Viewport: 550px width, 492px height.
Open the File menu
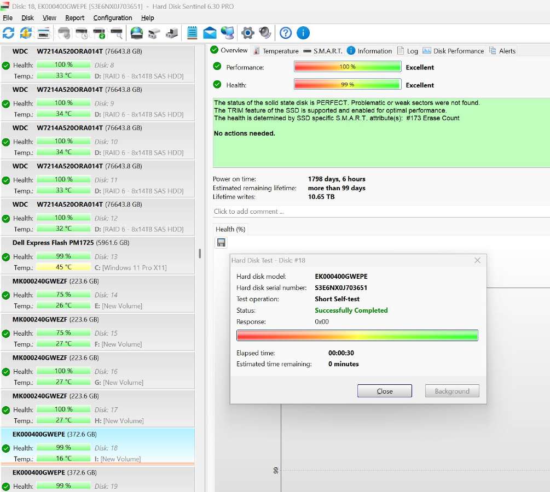pyautogui.click(x=8, y=18)
